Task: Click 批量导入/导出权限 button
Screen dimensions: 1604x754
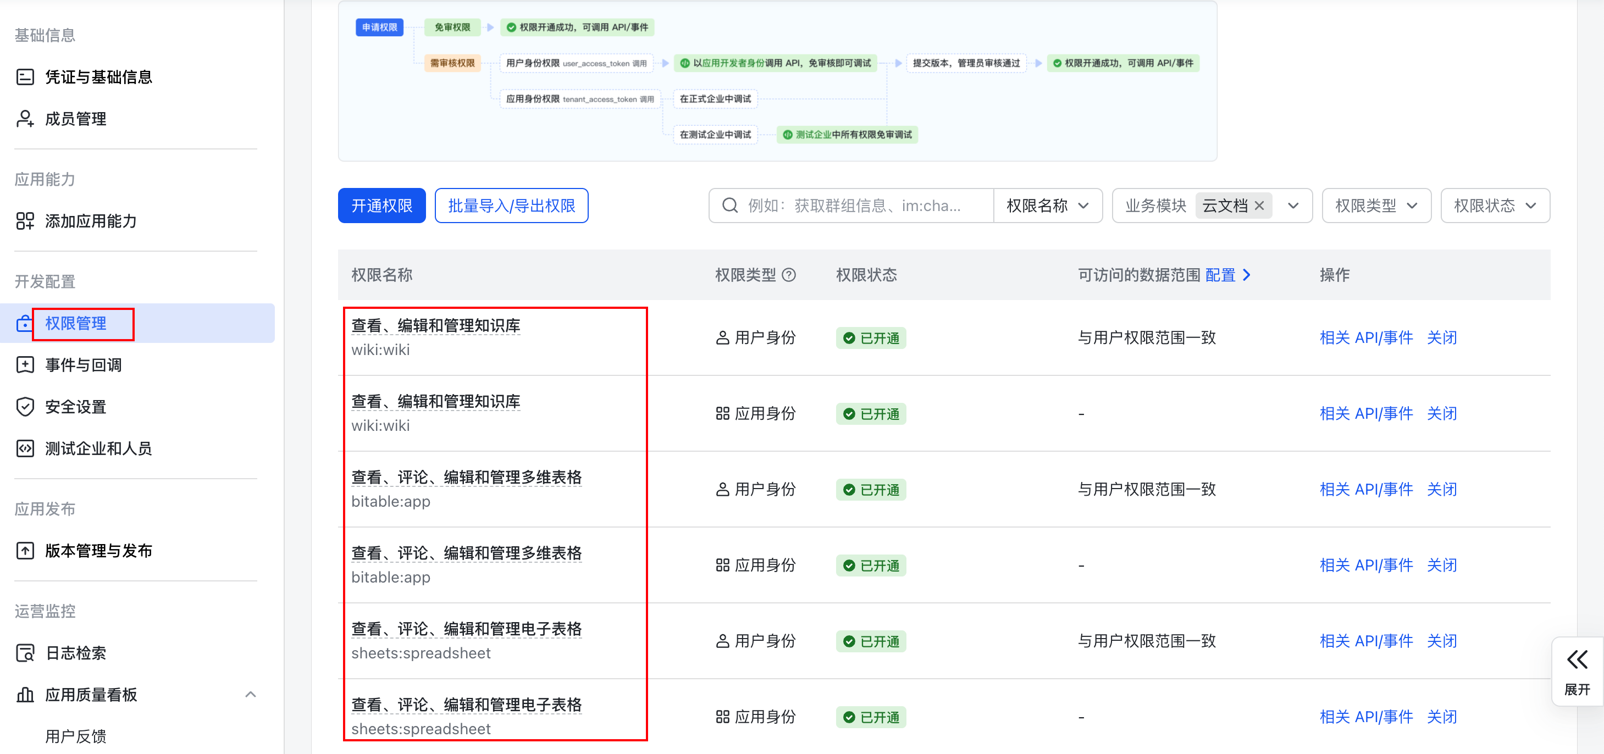Action: (x=511, y=206)
